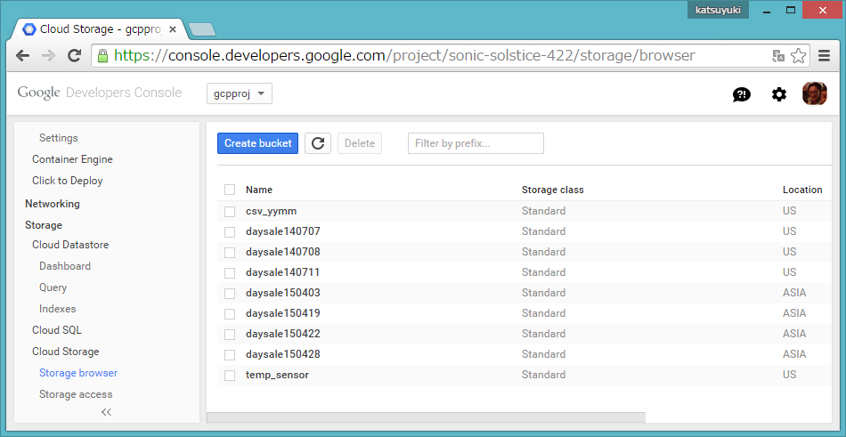Check the box for daysale150422
This screenshot has width=846, height=437.
click(x=230, y=334)
